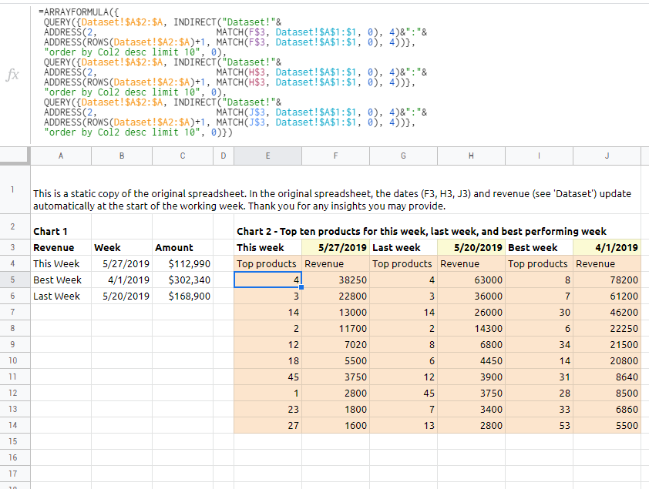The width and height of the screenshot is (649, 489).
Task: Click the 'Last Week' label in column A
Action: [61, 296]
